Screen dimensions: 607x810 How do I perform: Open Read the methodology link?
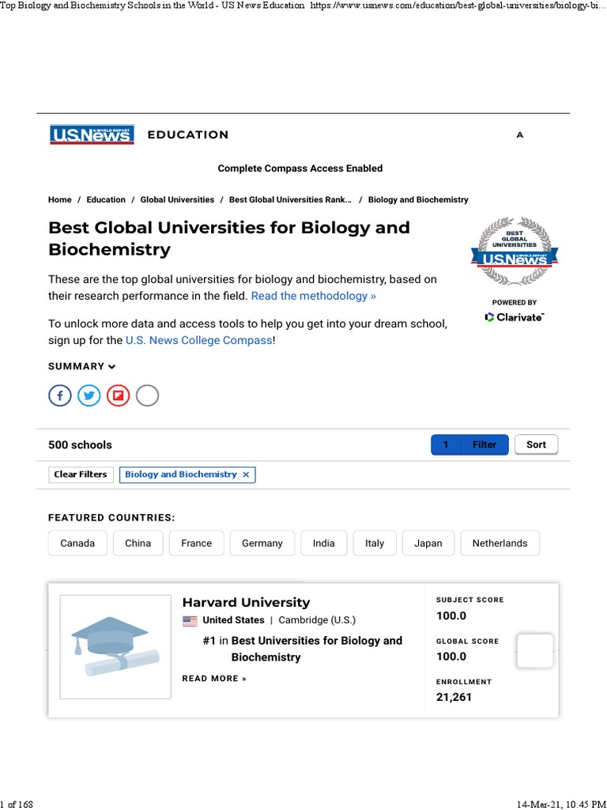[313, 296]
